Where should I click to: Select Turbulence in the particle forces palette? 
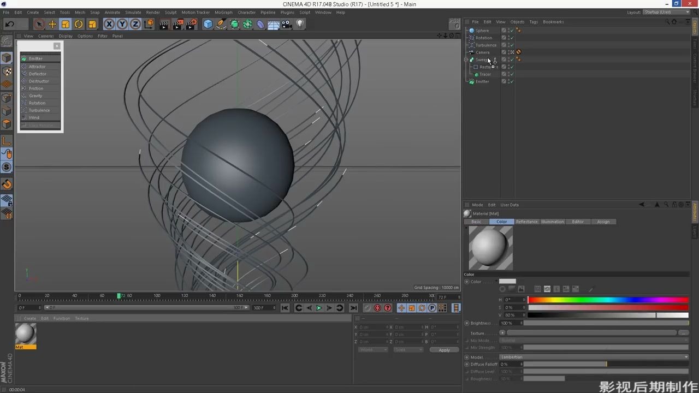39,110
